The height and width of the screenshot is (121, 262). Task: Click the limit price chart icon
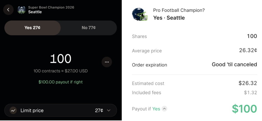[13, 111]
